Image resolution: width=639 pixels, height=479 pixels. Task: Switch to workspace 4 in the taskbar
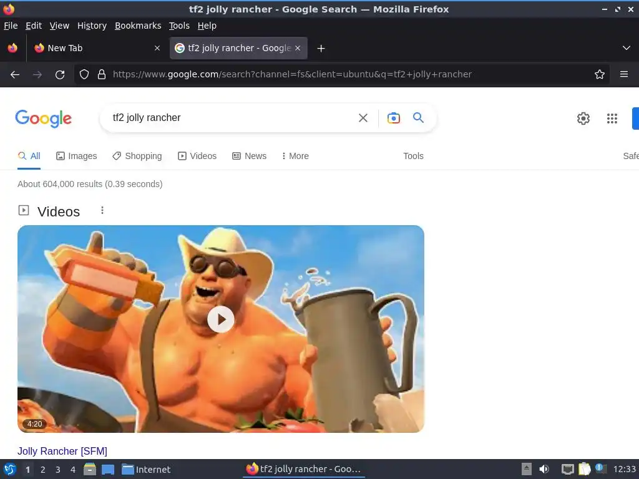pos(73,470)
